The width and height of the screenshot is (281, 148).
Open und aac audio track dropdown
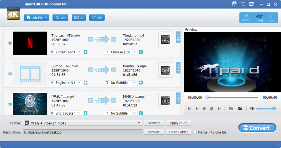click(x=79, y=113)
